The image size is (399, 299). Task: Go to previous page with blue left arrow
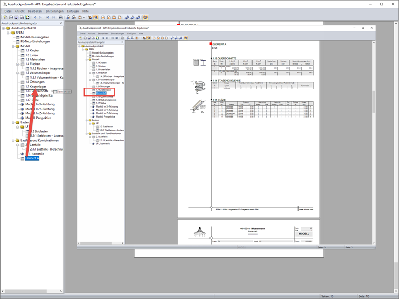tap(35, 17)
